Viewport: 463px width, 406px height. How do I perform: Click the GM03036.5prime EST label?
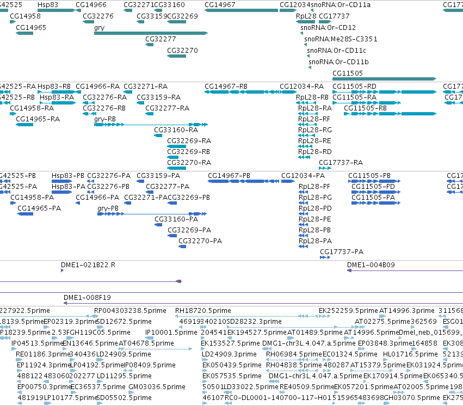tap(157, 387)
